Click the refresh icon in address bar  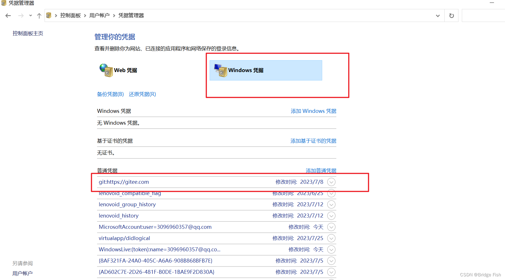coord(451,15)
